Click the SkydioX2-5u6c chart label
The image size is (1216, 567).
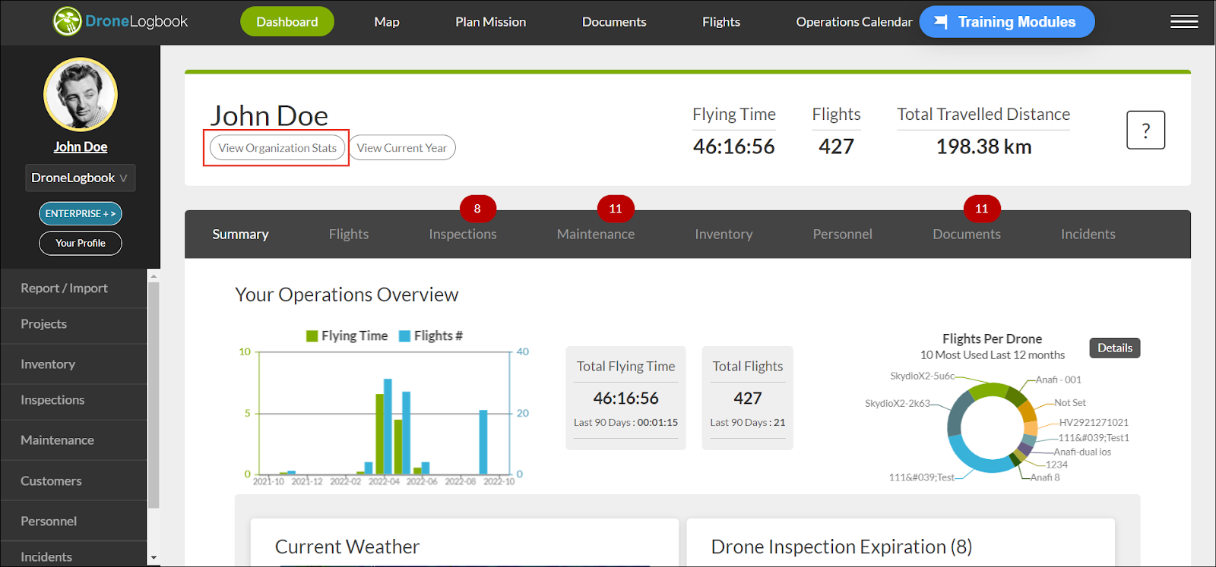(922, 376)
